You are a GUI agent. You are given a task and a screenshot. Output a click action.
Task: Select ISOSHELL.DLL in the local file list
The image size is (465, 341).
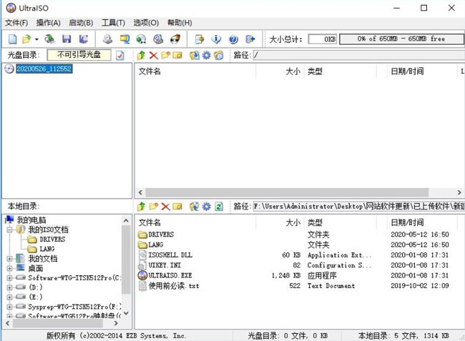point(170,255)
